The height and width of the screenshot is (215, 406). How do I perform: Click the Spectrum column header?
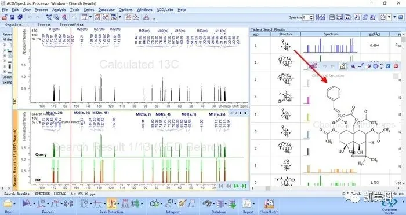point(331,34)
